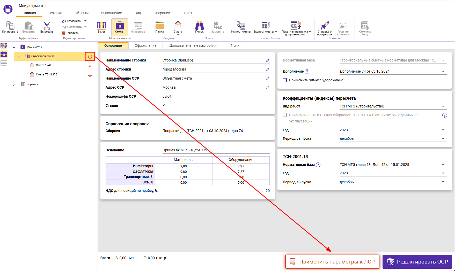Open About program (Справка о программе)
455x271 pixels.
[x=325, y=26]
